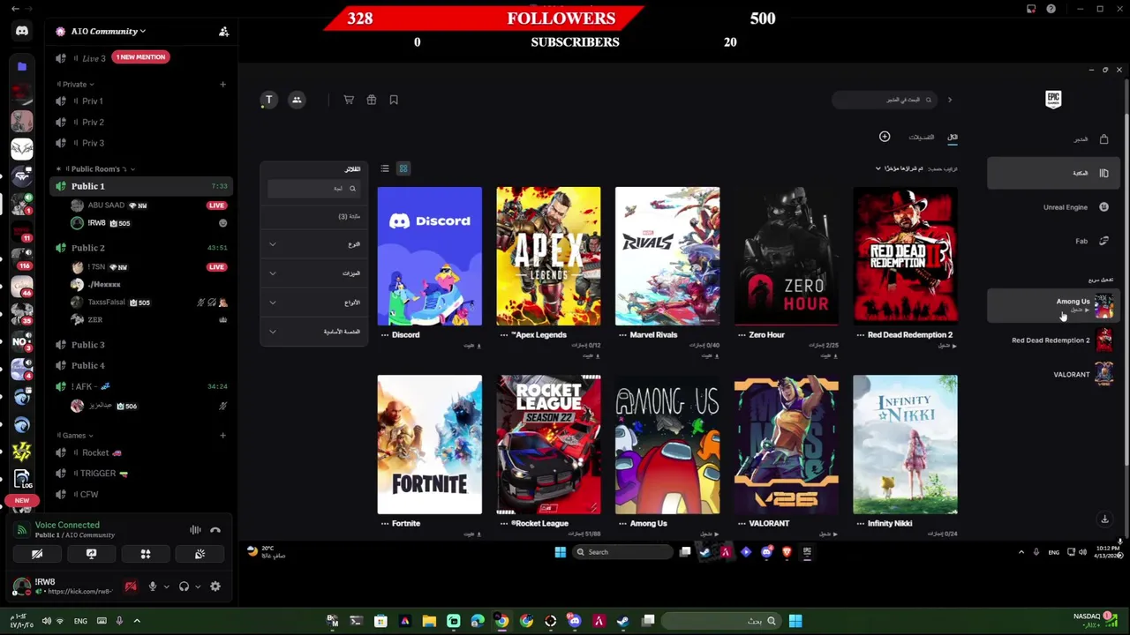
Task: Expand AIO Community server menu
Action: [x=108, y=32]
